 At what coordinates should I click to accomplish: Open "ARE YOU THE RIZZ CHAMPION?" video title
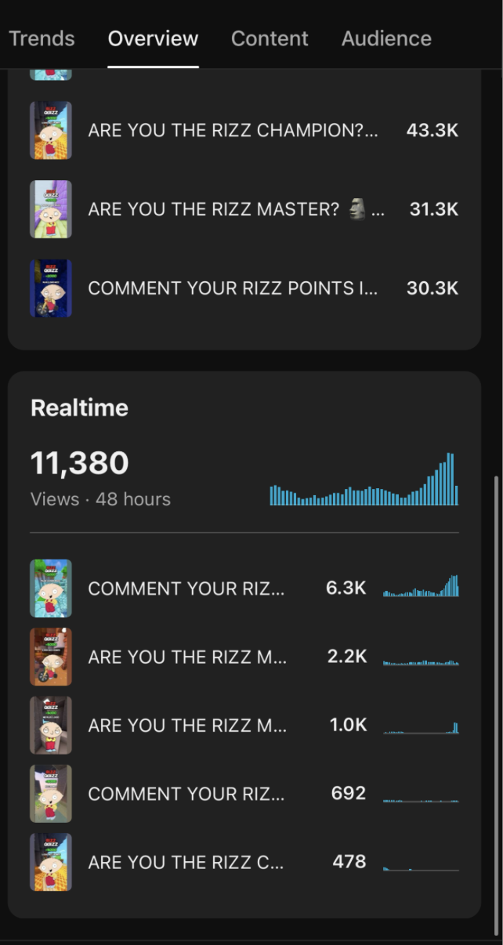tap(233, 131)
